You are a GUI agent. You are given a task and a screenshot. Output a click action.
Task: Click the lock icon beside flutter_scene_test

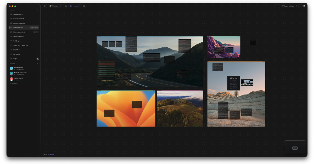(11, 32)
